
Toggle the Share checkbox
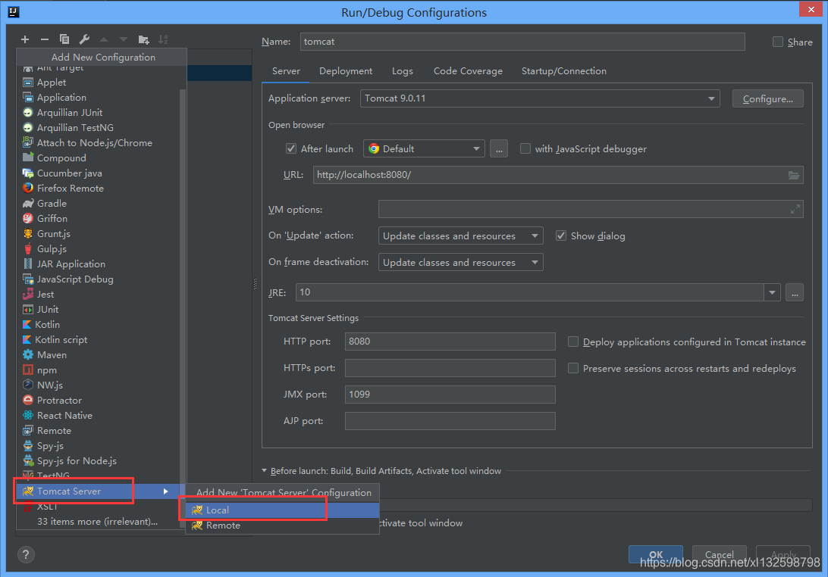tap(778, 42)
